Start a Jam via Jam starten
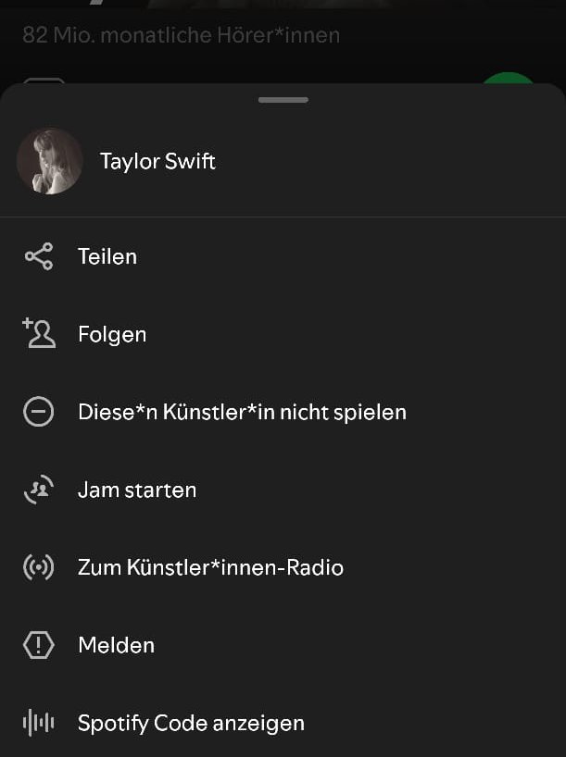The image size is (566, 757). 137,490
